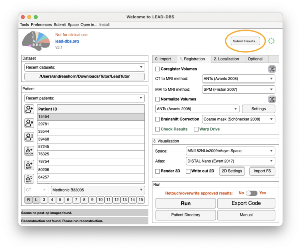Toggle the L side button
This screenshot has width=301, height=250.
click(x=36, y=200)
